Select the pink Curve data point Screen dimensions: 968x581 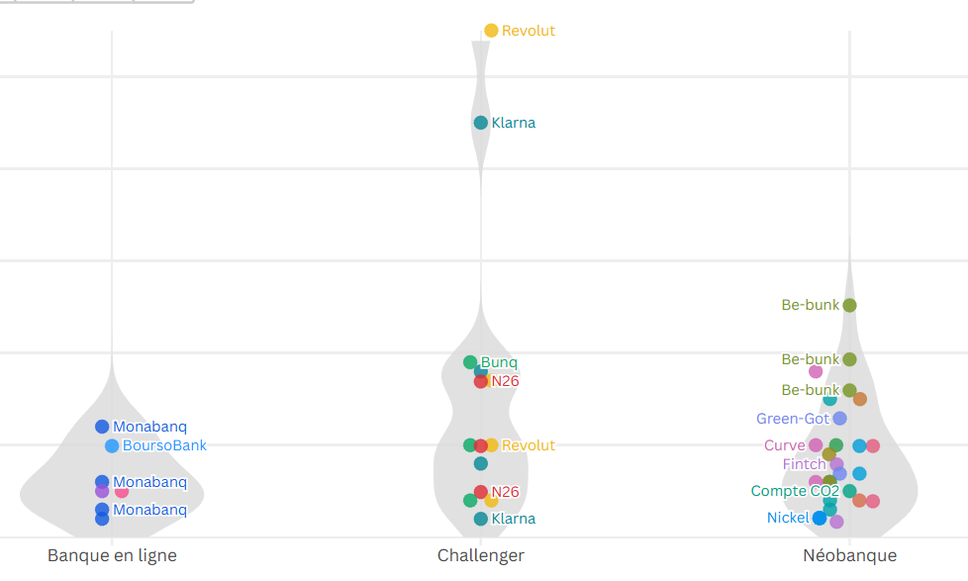coord(816,445)
